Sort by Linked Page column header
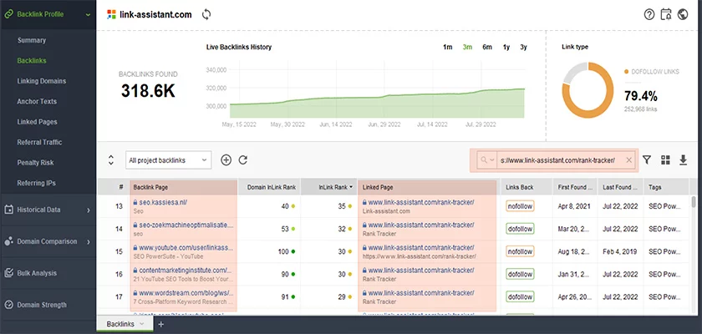The image size is (702, 334). [427, 187]
